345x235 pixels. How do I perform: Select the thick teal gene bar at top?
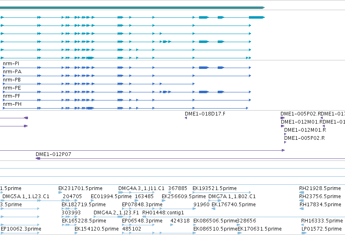coord(132,8)
